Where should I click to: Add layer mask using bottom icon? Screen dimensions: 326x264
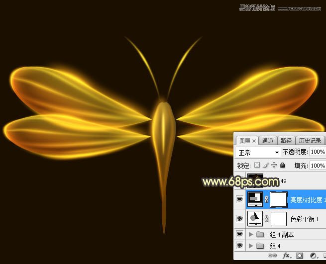pyautogui.click(x=300, y=256)
